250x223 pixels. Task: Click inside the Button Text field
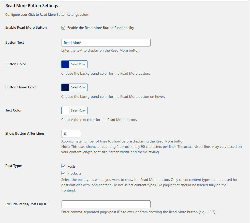(x=106, y=42)
